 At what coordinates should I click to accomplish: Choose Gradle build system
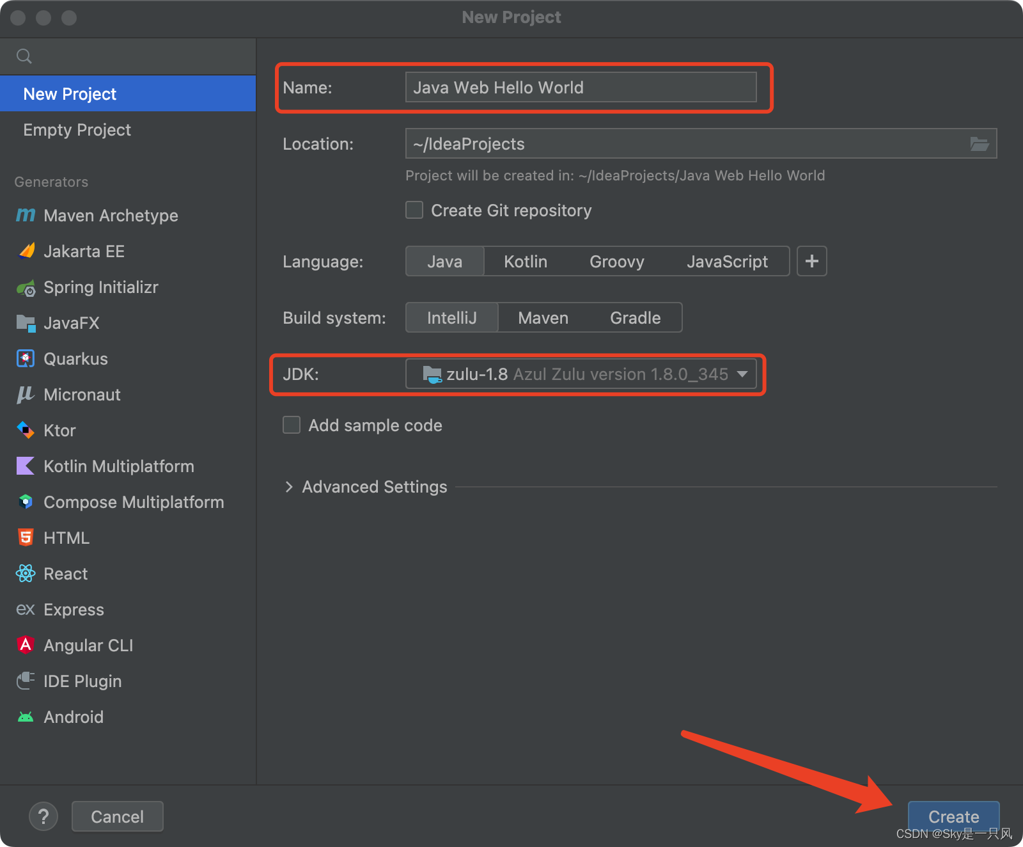pos(636,317)
